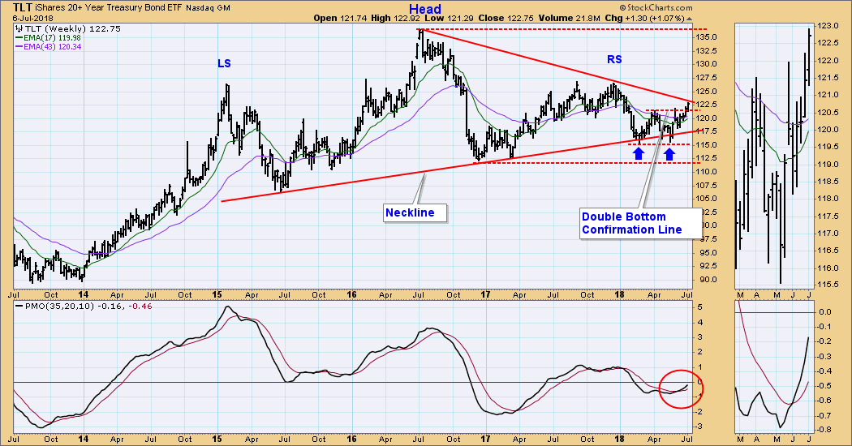This screenshot has width=852, height=446.
Task: Click the Open 121.74 value
Action: (x=340, y=18)
